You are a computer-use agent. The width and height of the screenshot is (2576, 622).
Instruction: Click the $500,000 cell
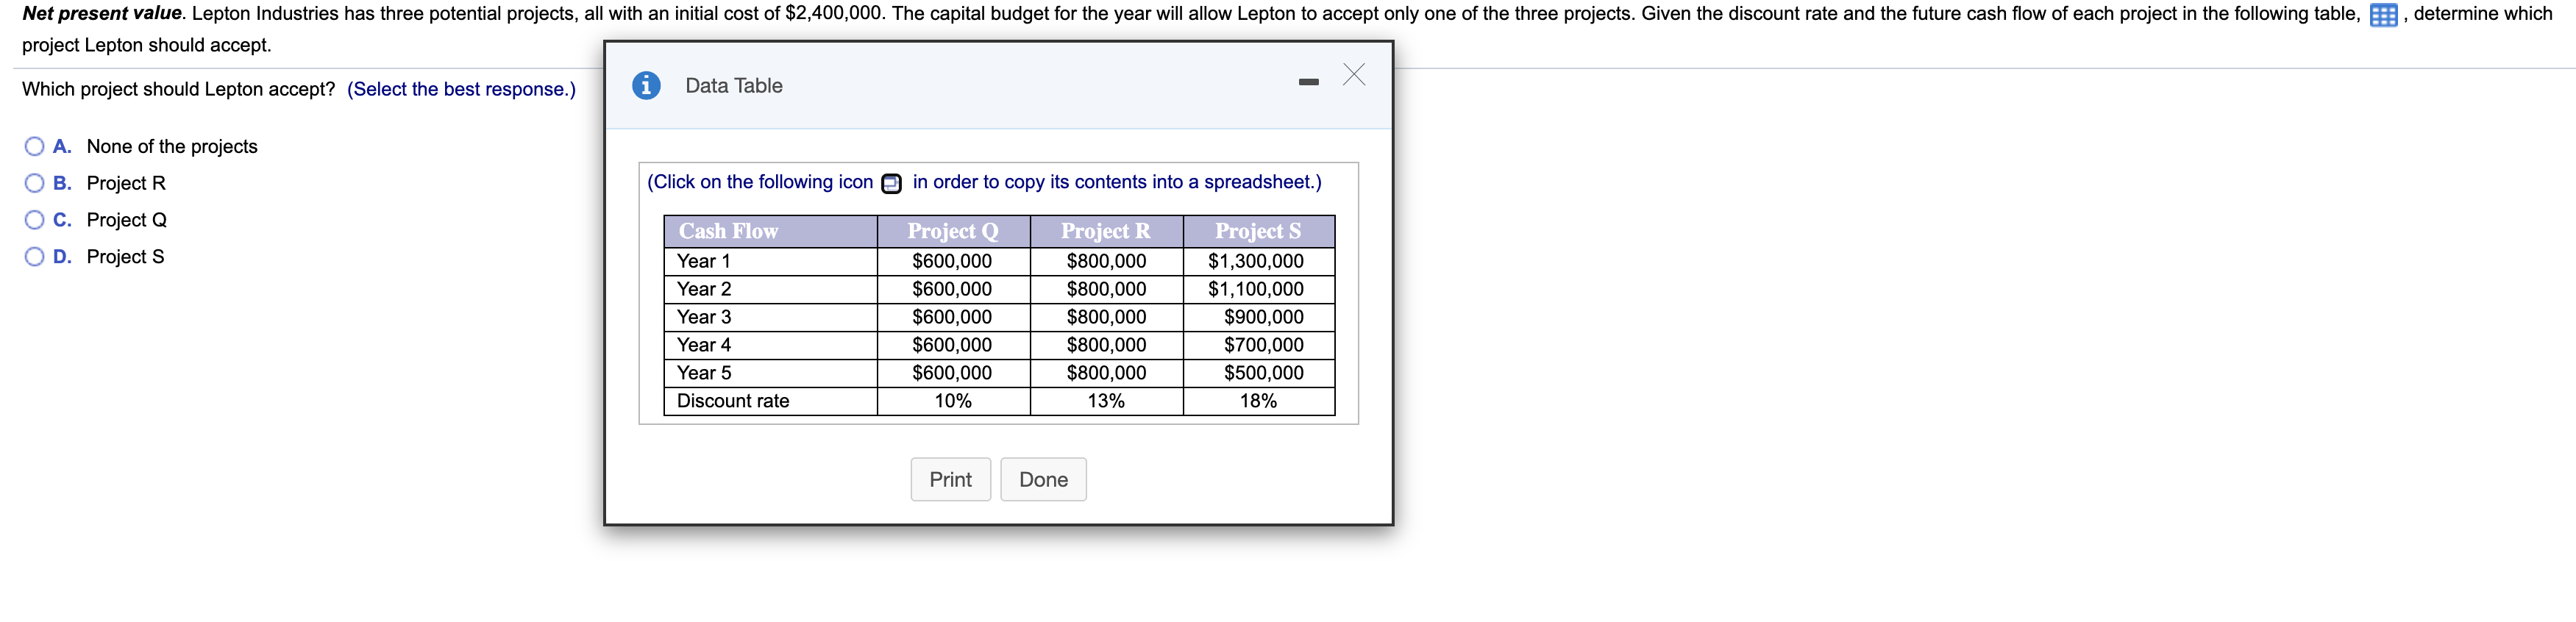point(1258,373)
